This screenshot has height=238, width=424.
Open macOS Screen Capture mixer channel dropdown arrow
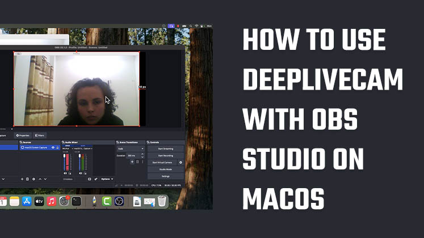pyautogui.click(x=92, y=148)
